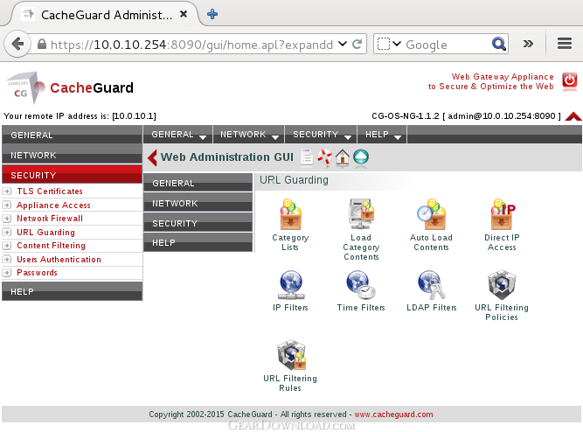Expand NETWORK section in left sidebar
The image size is (583, 432).
coord(73,155)
